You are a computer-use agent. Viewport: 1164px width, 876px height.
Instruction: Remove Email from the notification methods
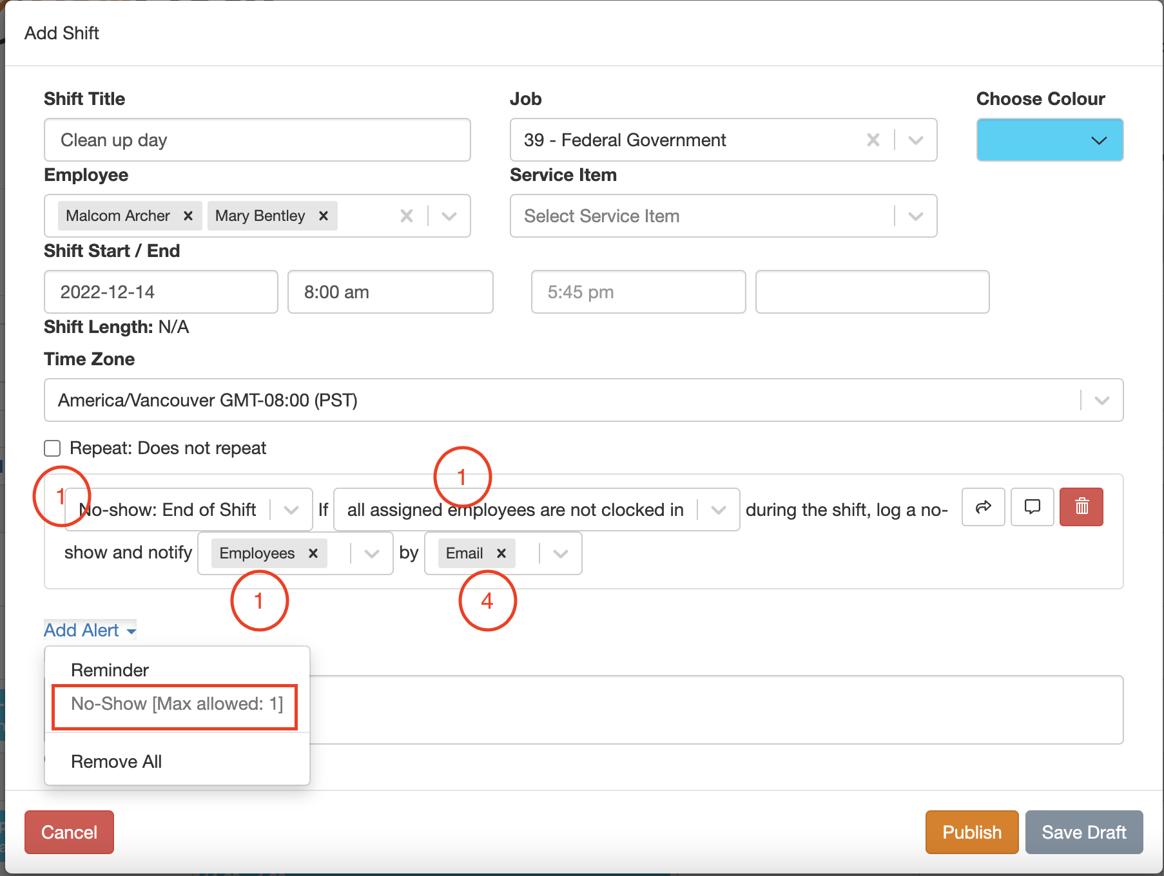point(501,553)
